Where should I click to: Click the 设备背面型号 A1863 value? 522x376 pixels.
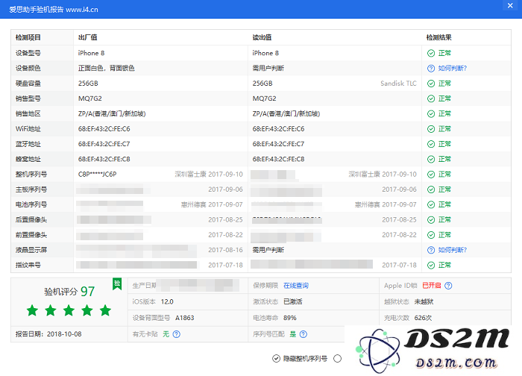click(185, 318)
